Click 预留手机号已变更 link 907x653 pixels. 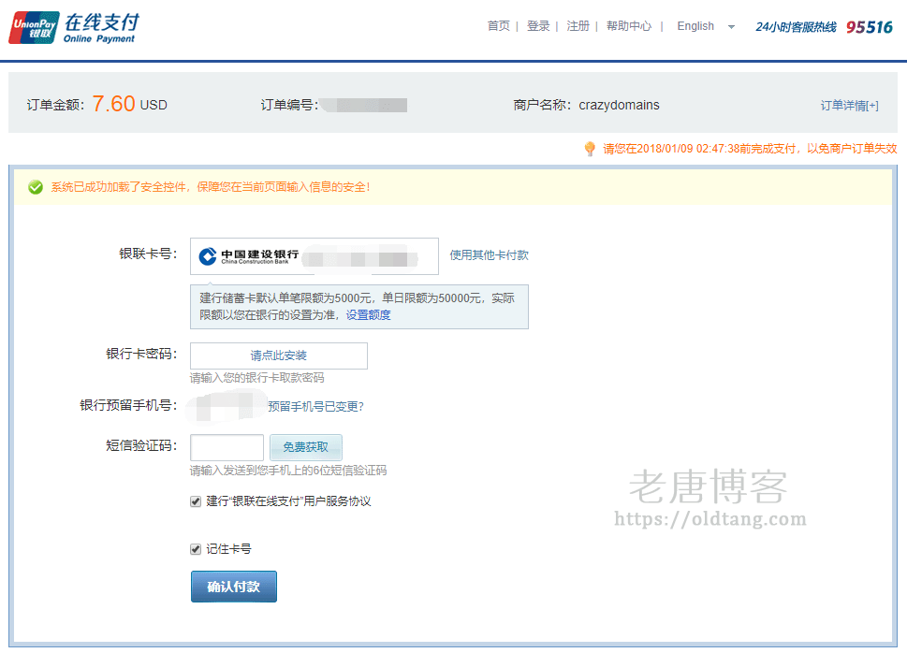tap(315, 406)
